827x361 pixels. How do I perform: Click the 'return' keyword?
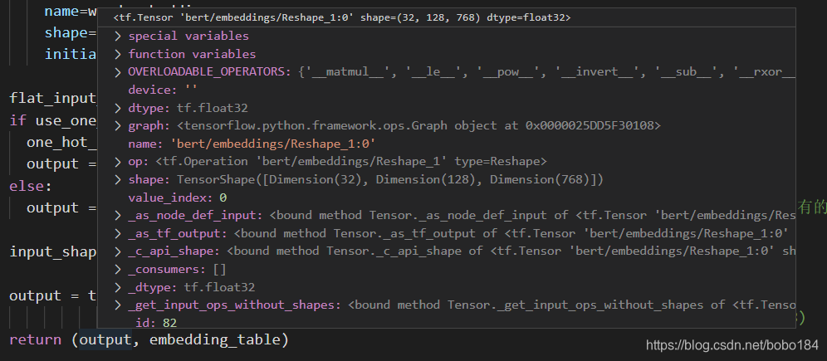coord(36,340)
